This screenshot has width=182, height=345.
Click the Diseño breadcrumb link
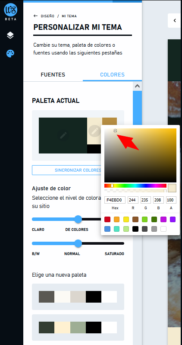coord(47,16)
